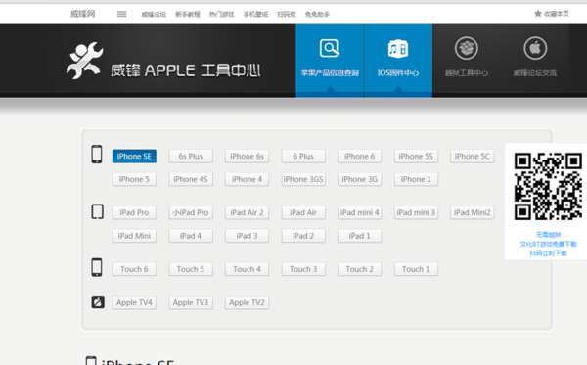Image resolution: width=587 pixels, height=365 pixels.
Task: Click the 威锋网 site logo text
Action: (x=83, y=14)
